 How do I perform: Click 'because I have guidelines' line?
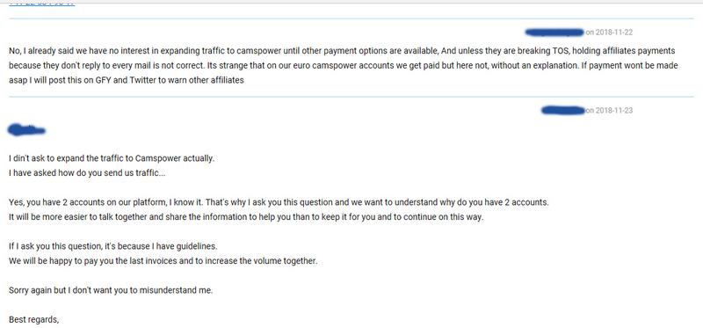(x=113, y=246)
